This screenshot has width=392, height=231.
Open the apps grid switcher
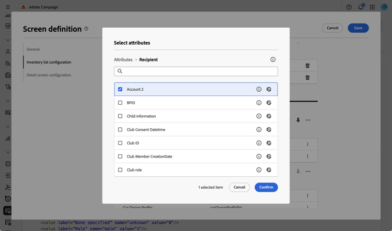pos(372,7)
